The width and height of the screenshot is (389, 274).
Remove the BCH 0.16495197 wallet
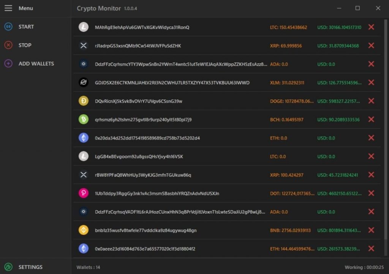pyautogui.click(x=371, y=120)
